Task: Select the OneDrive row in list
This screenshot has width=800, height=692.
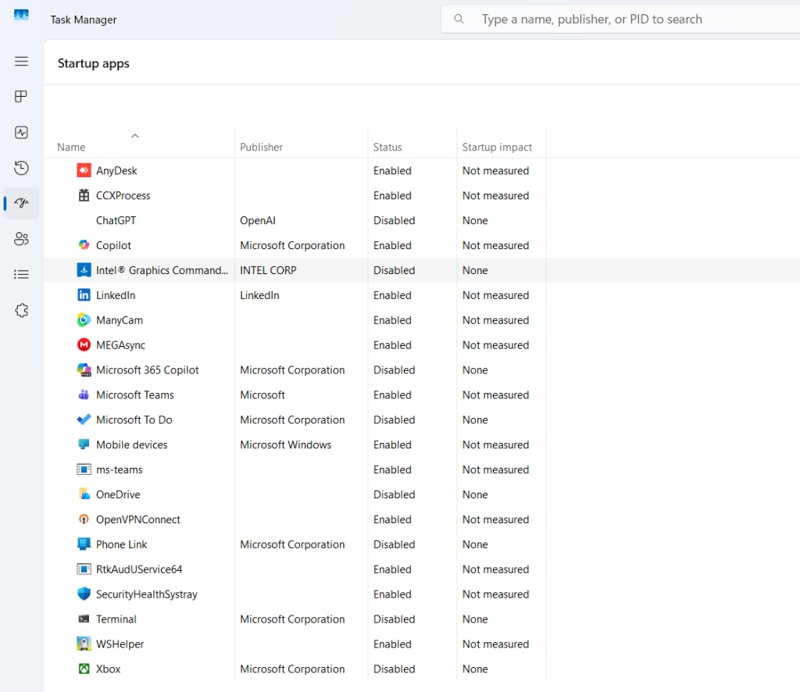Action: (x=118, y=494)
